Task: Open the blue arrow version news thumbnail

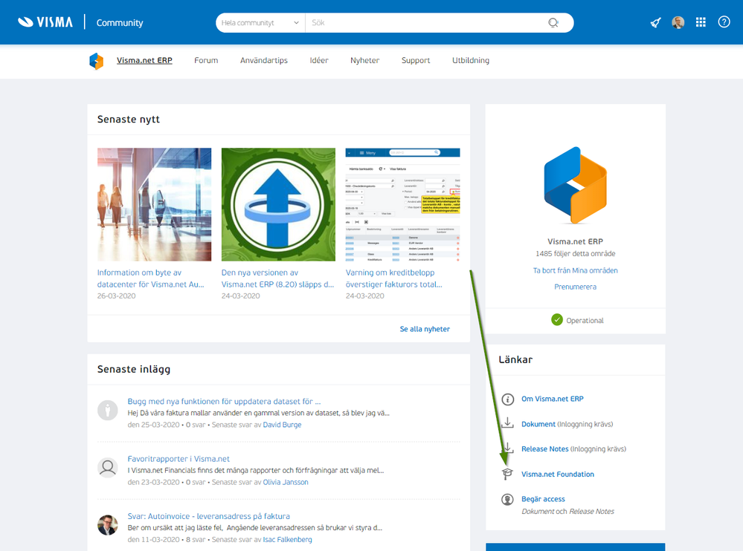Action: tap(278, 204)
